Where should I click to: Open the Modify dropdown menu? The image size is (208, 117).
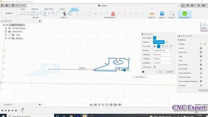click(64, 18)
